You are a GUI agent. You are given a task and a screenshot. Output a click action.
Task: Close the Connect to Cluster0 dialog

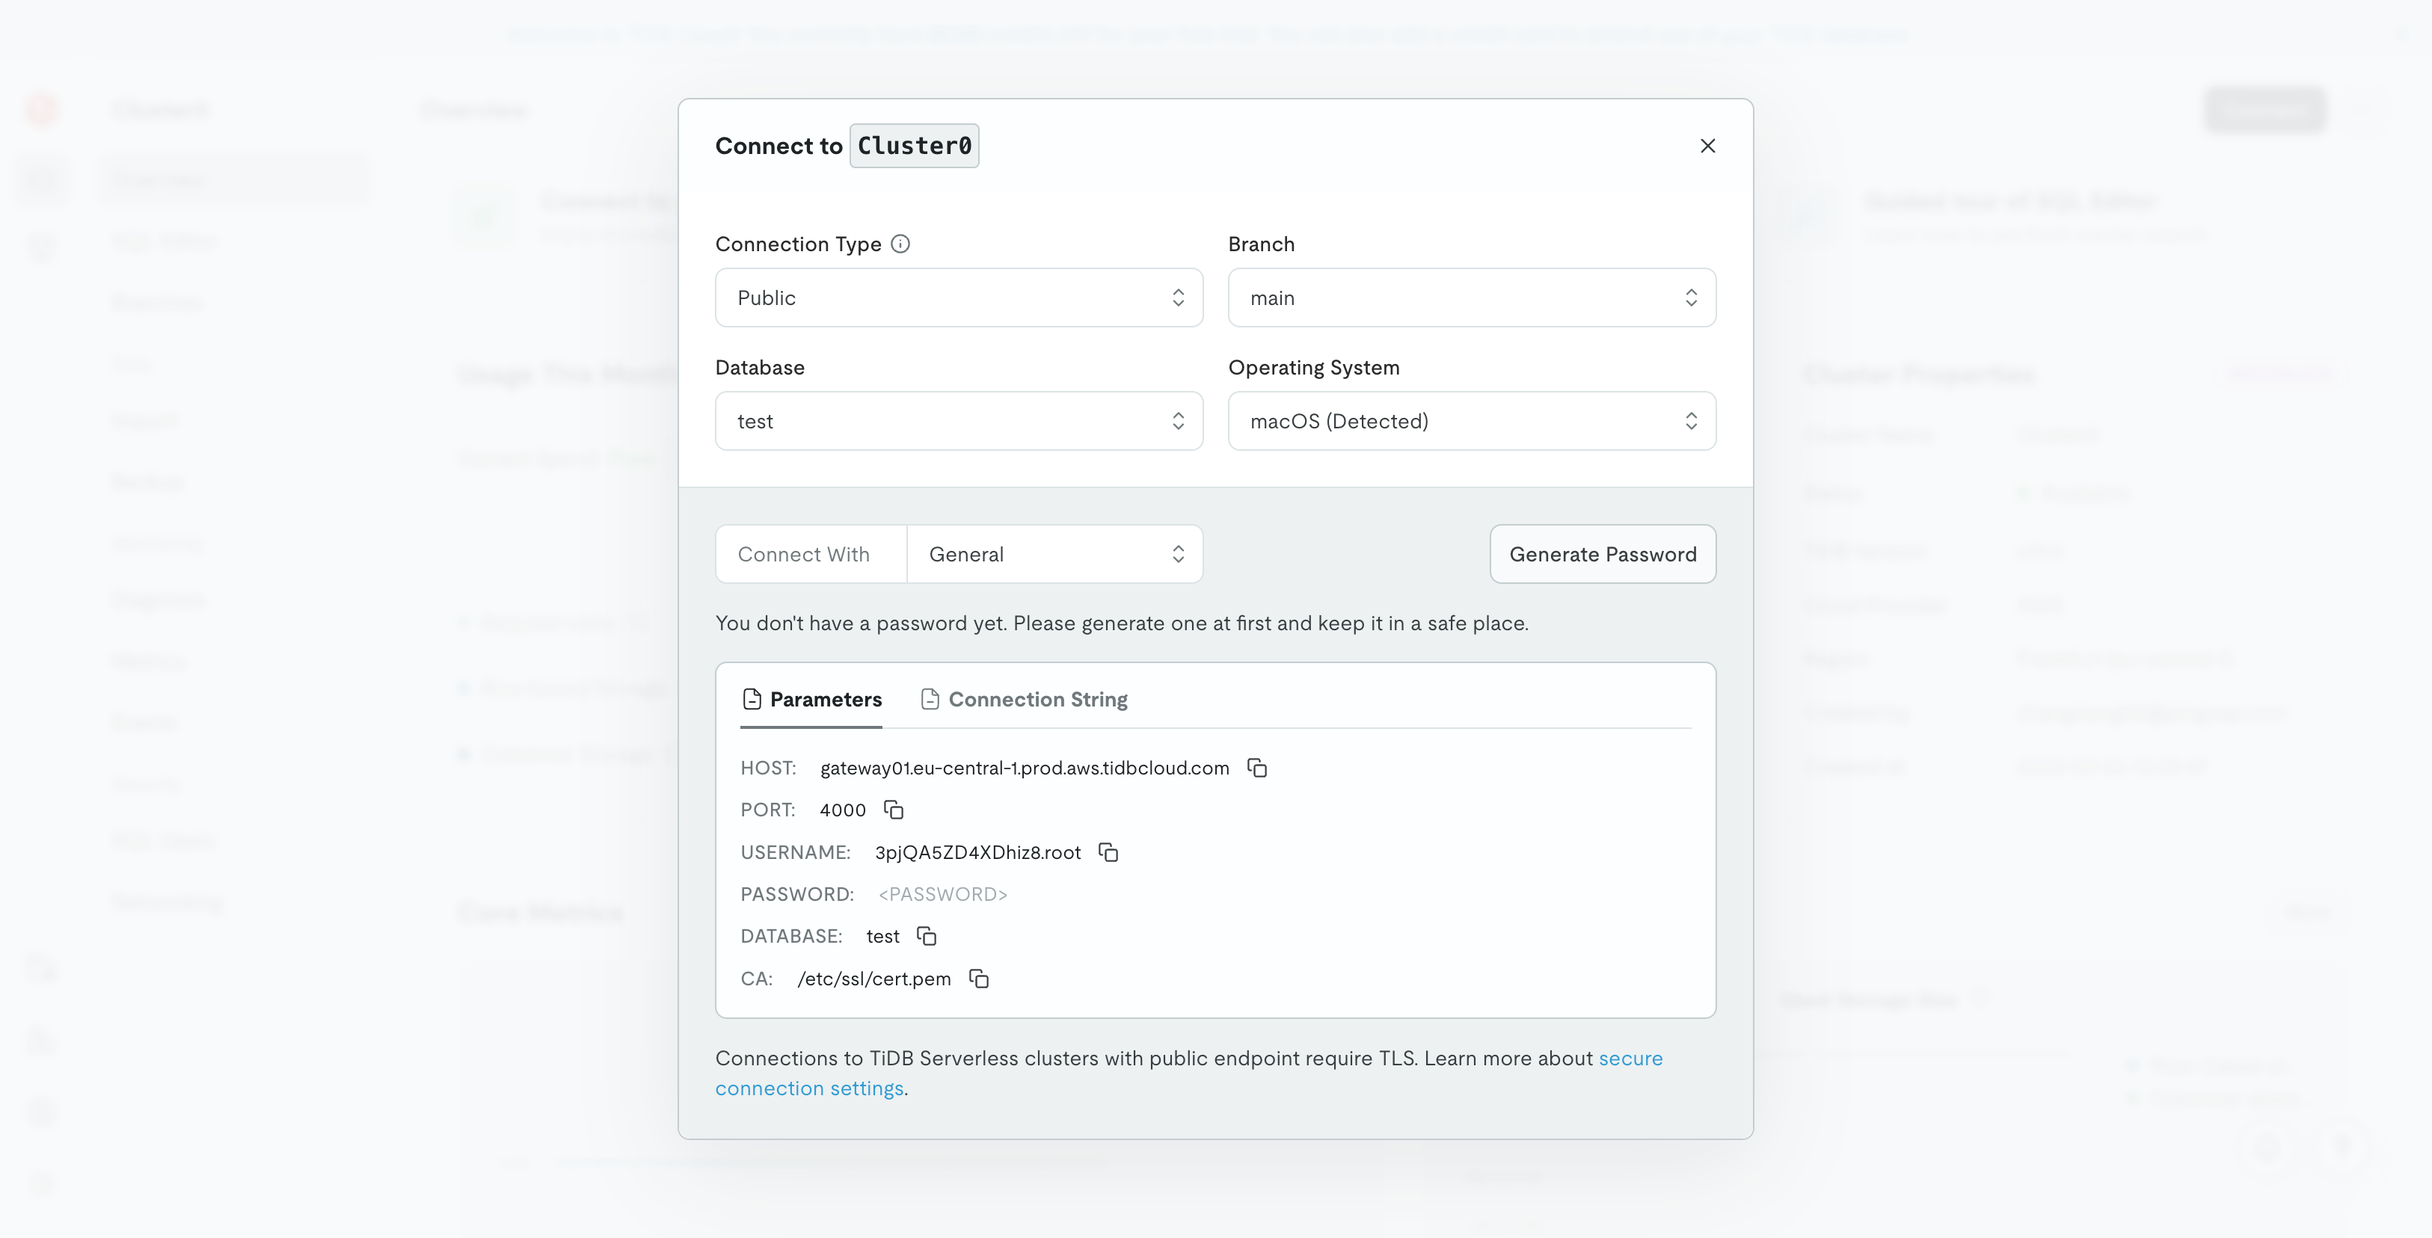point(1707,147)
